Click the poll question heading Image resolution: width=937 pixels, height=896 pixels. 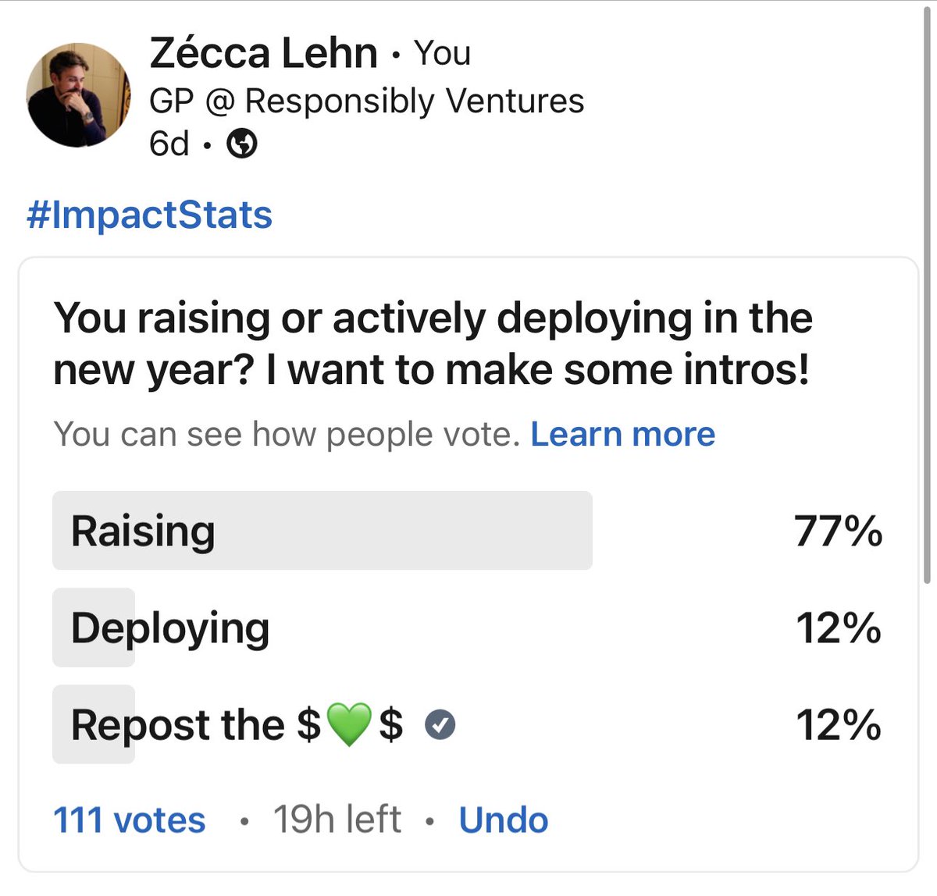coord(433,343)
